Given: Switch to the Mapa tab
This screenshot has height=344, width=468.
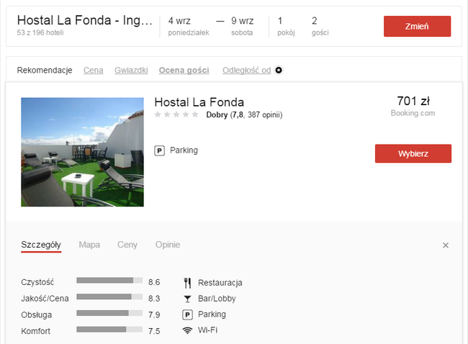Looking at the screenshot, I should [89, 245].
